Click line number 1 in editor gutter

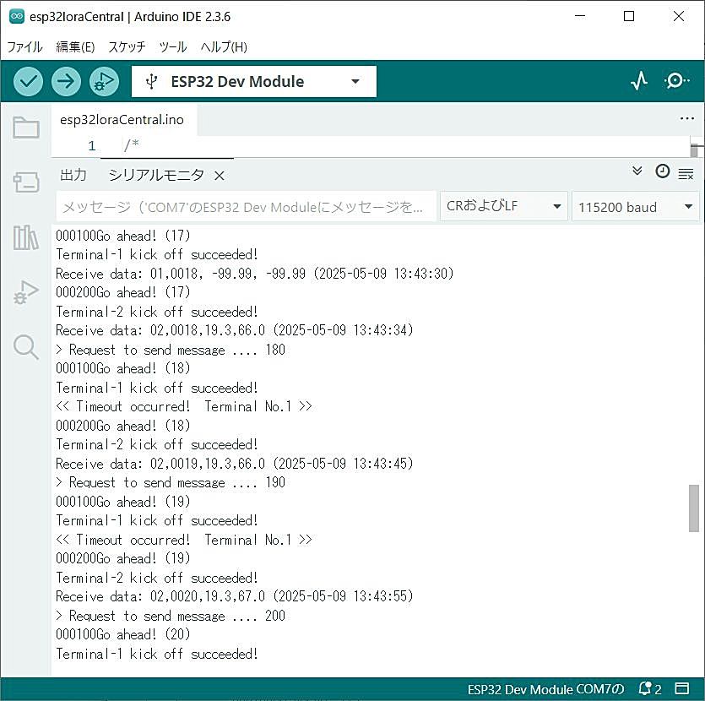click(x=92, y=145)
